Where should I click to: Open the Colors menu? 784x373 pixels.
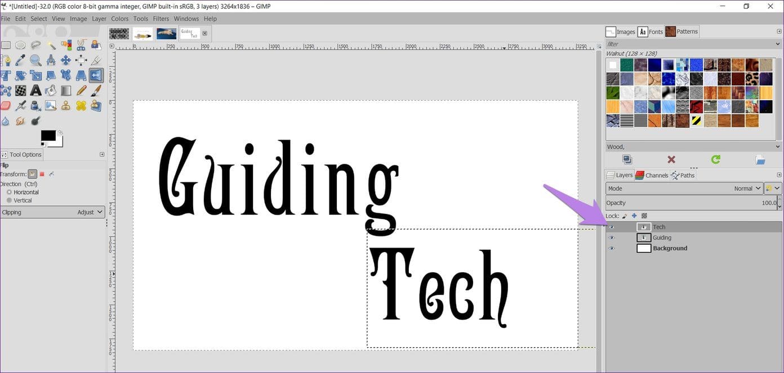click(120, 19)
